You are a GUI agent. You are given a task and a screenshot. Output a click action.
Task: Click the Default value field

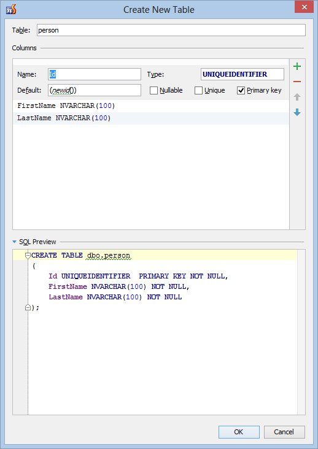coord(95,90)
